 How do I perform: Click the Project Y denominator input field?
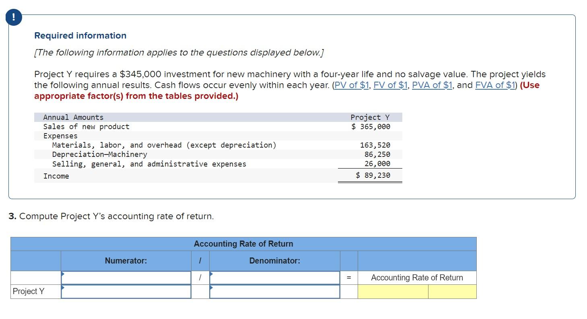pyautogui.click(x=275, y=292)
